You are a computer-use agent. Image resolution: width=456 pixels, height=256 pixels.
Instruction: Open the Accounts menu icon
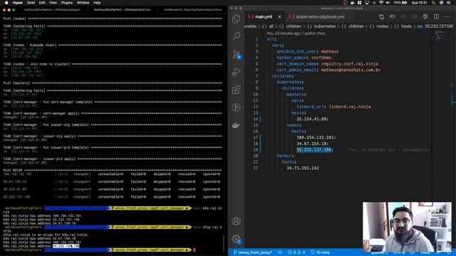coord(236,221)
